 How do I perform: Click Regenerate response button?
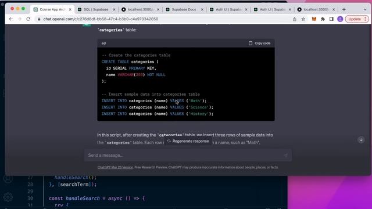coord(188,141)
